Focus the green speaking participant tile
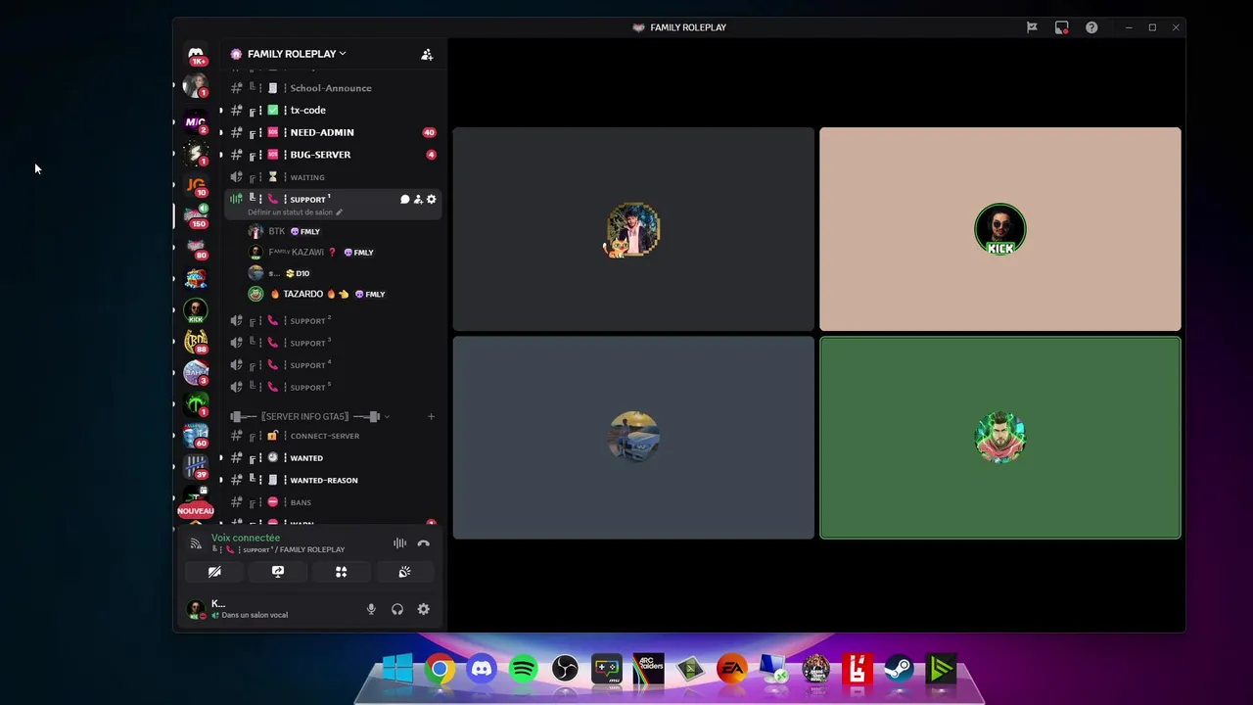 (x=999, y=438)
